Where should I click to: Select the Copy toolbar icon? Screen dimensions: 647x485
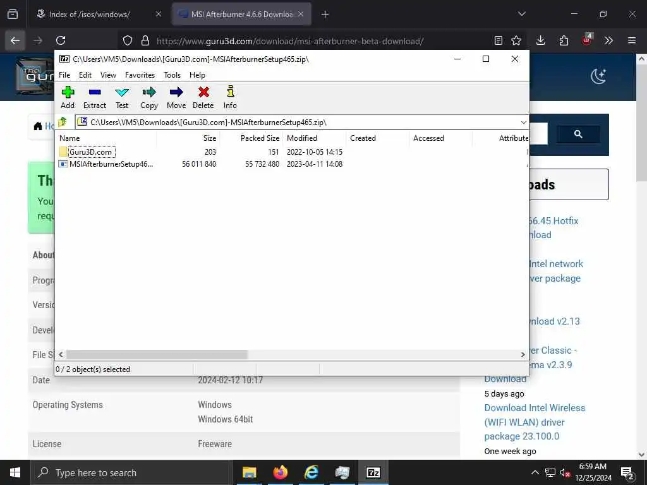pyautogui.click(x=149, y=97)
